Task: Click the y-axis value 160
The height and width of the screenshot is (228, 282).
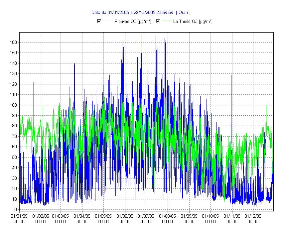Action: pos(13,42)
